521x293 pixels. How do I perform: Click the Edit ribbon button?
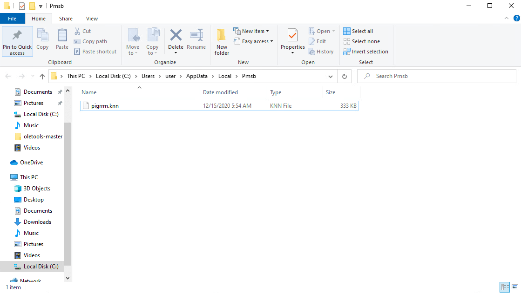pos(318,41)
